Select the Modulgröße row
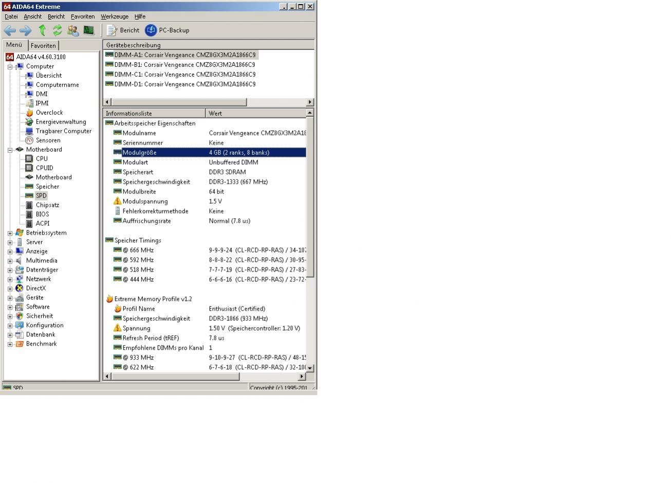 tap(210, 153)
